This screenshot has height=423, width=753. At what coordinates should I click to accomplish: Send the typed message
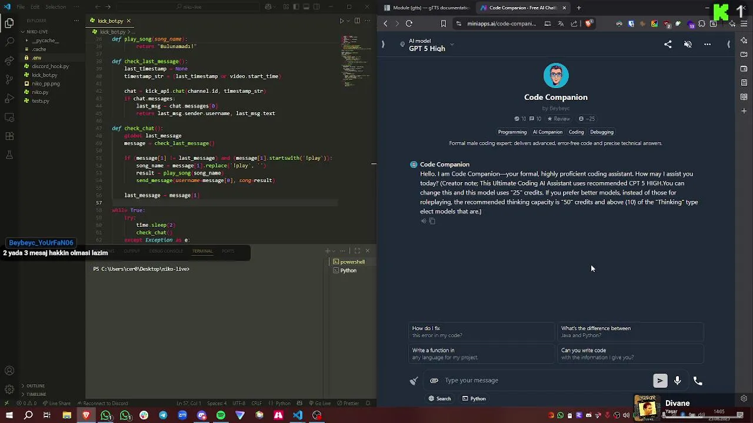(660, 381)
